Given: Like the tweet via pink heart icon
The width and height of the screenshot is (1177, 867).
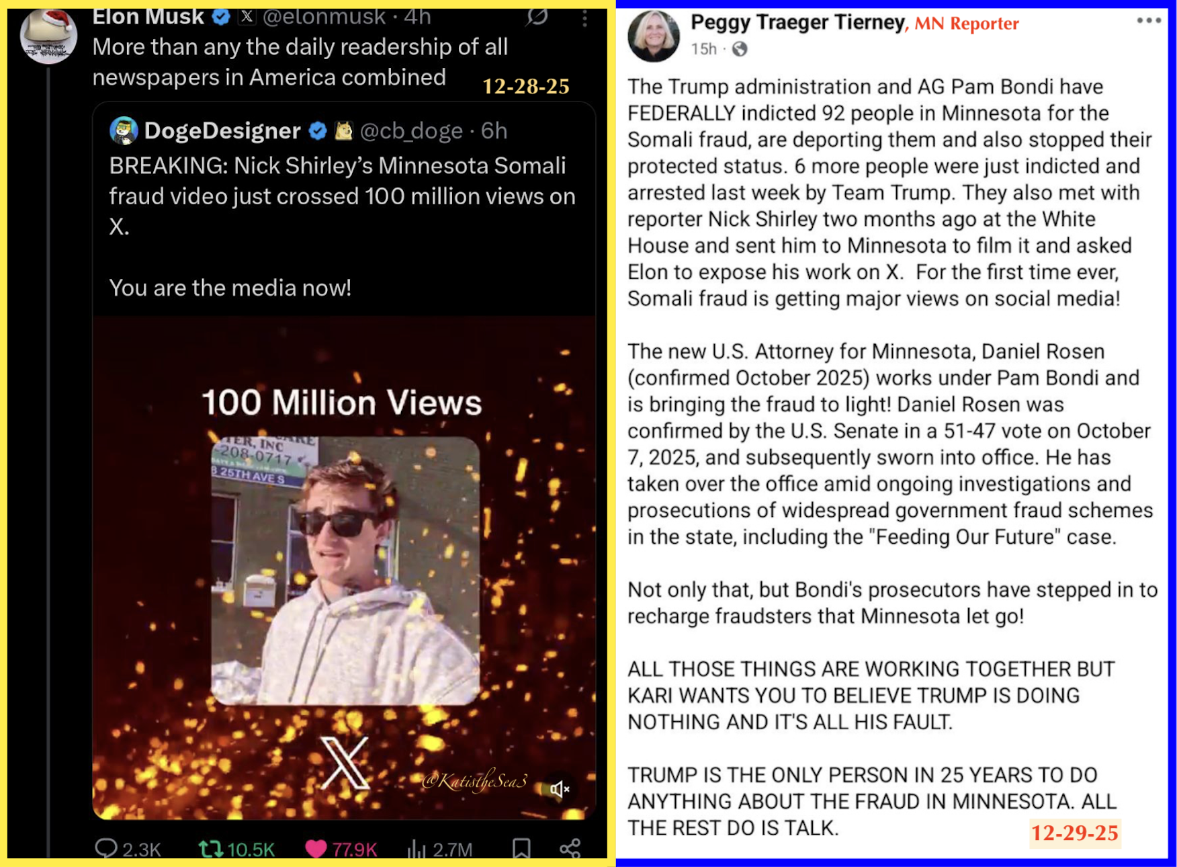Looking at the screenshot, I should click(316, 849).
